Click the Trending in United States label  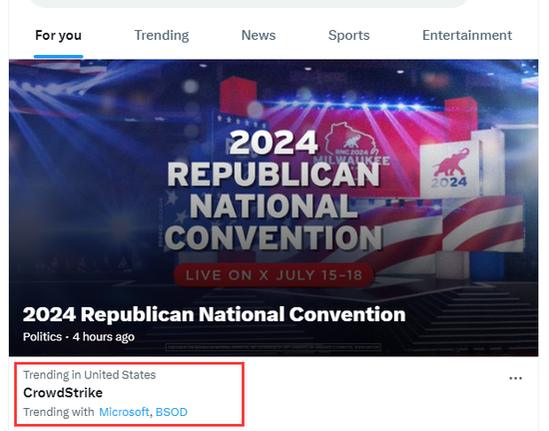[89, 375]
